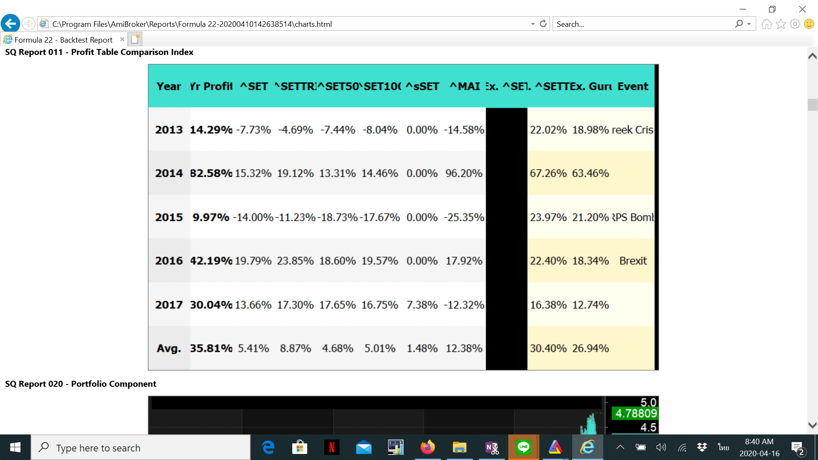Expand the address bar history dropdown
The height and width of the screenshot is (460, 818).
(533, 24)
